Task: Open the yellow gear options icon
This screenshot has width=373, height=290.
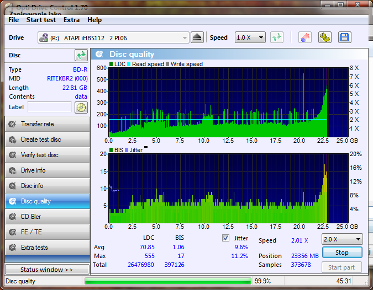Action: tap(325, 37)
